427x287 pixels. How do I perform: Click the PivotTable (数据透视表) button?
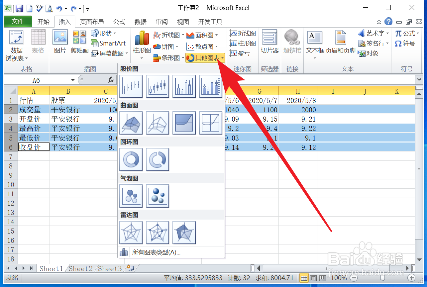pos(17,46)
